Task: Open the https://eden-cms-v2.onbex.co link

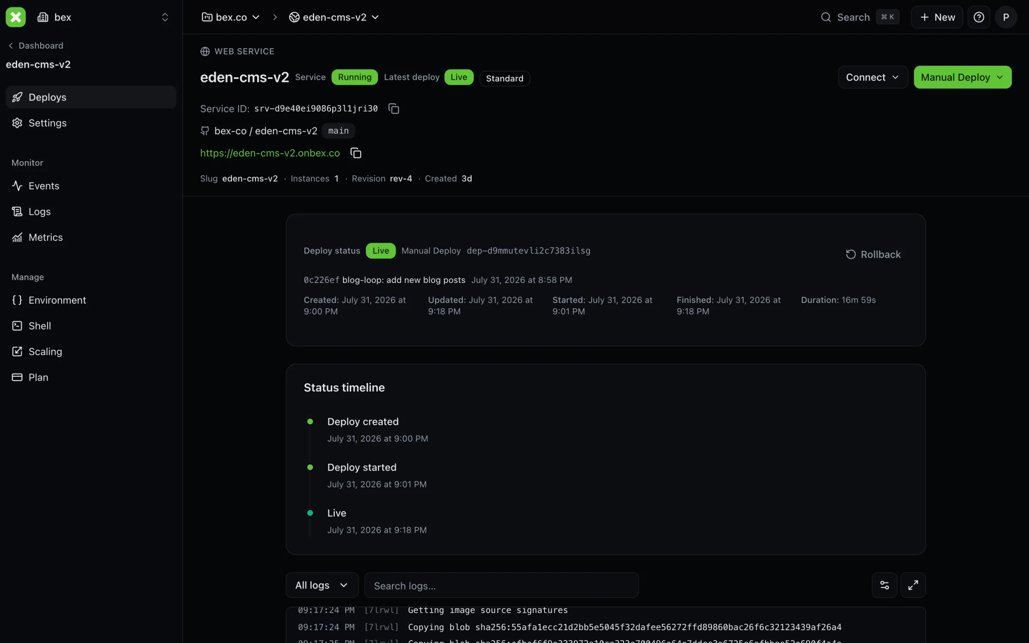Action: click(x=270, y=153)
